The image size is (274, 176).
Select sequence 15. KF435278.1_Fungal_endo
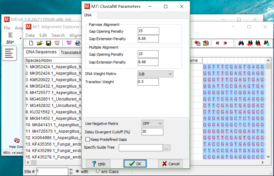53,157
